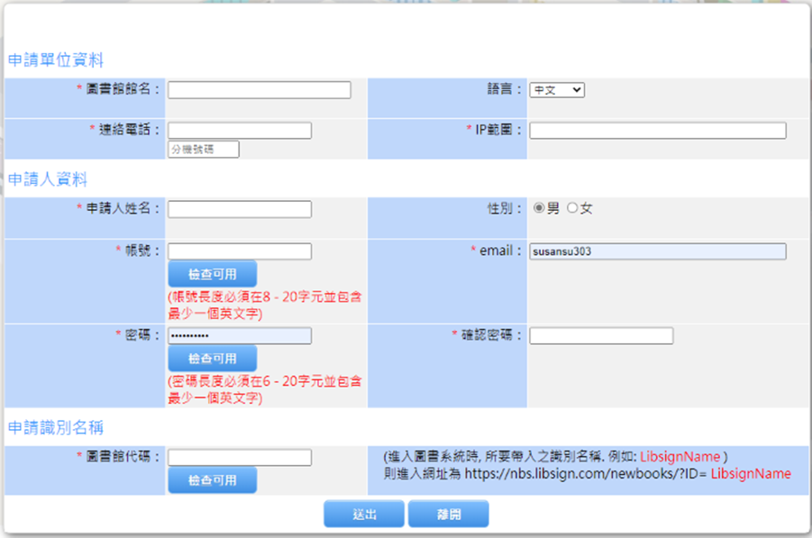
Task: Click the 帳號 account input field
Action: pyautogui.click(x=239, y=251)
